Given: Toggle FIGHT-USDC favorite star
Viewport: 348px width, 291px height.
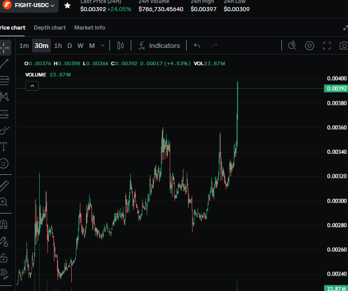Looking at the screenshot, I should point(68,6).
